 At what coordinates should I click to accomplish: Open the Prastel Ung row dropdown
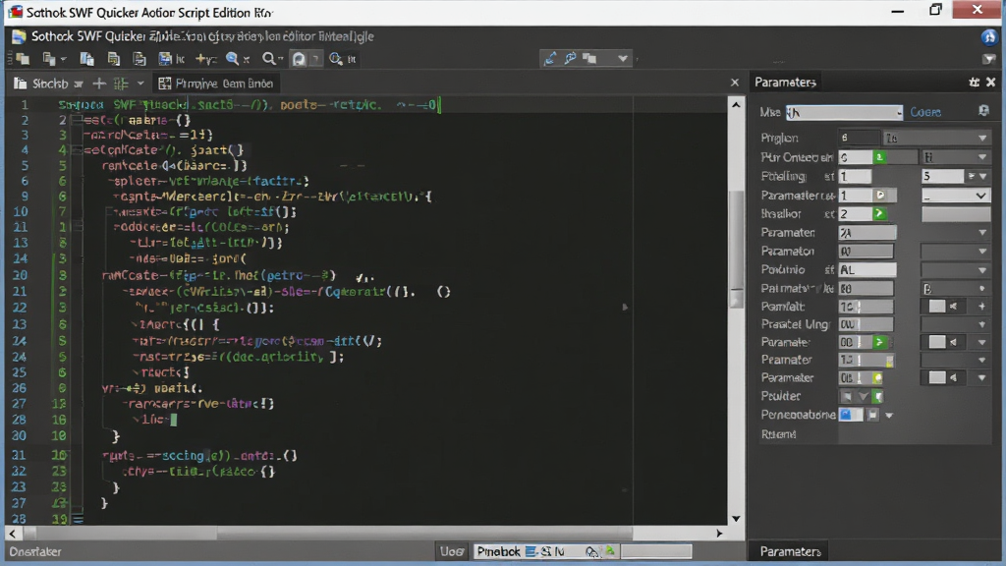click(x=955, y=324)
